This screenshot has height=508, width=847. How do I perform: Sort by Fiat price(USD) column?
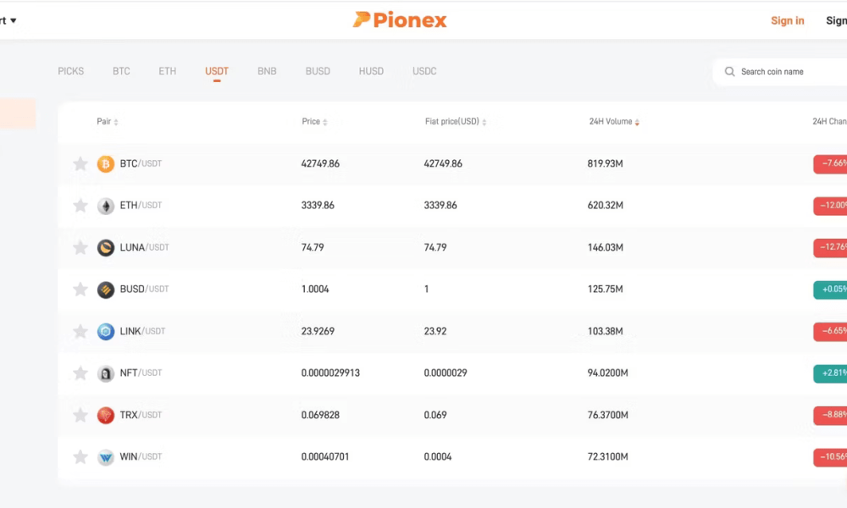point(456,121)
